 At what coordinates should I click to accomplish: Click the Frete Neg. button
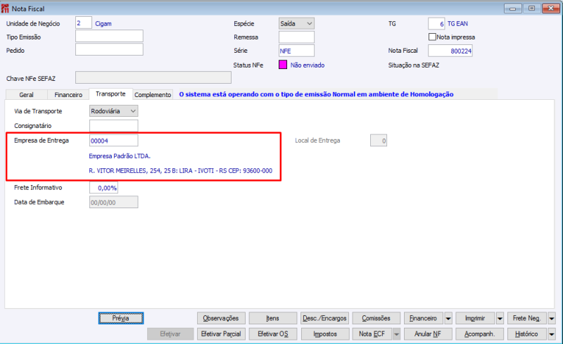[526, 318]
